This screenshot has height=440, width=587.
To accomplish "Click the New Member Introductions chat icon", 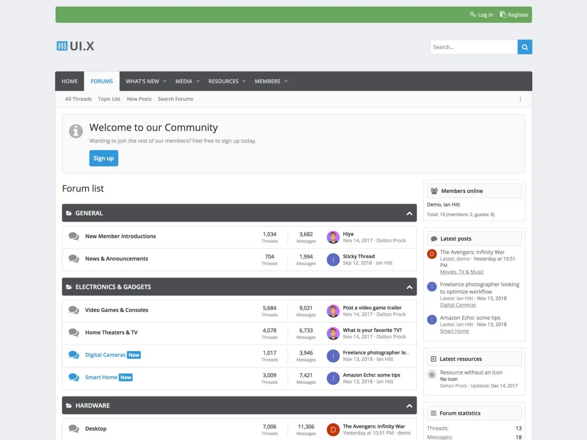I will point(74,236).
